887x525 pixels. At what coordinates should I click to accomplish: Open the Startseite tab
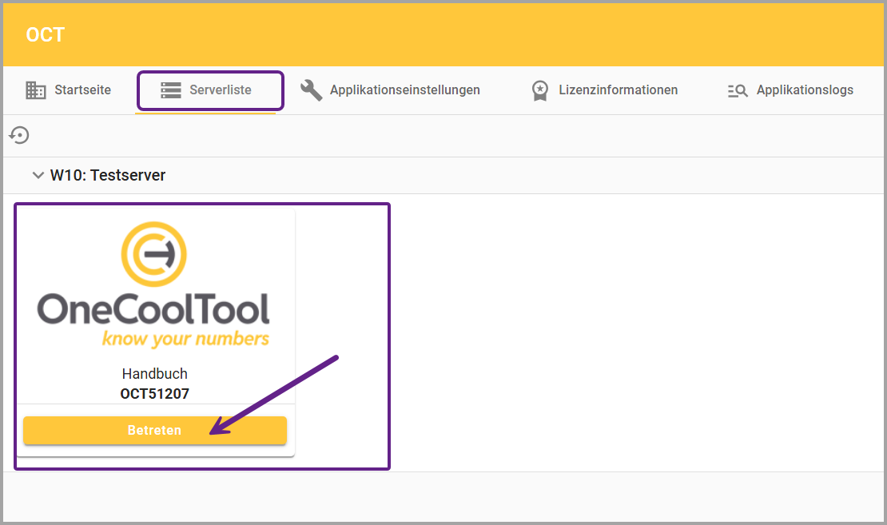pos(69,90)
